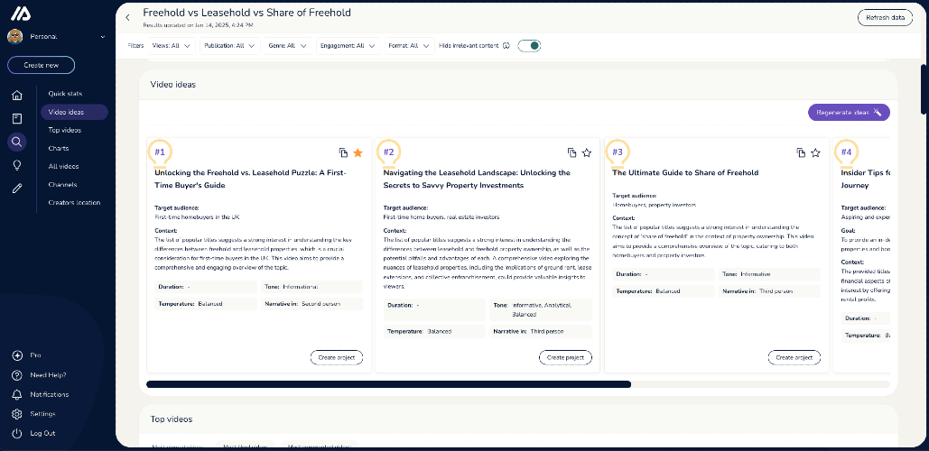Click the Refresh data button
The height and width of the screenshot is (451, 929).
885,18
